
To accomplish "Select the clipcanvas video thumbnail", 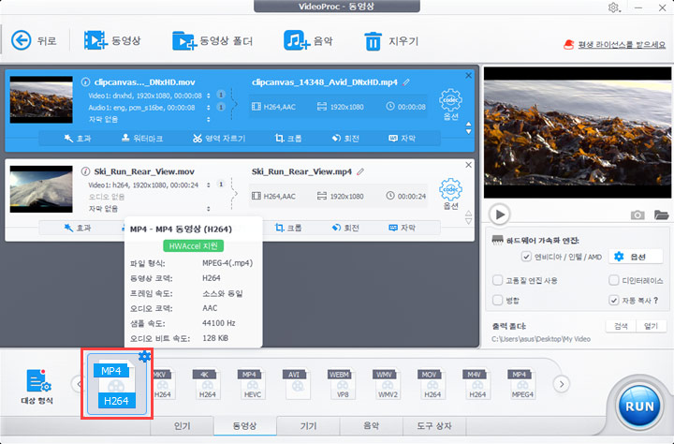I will pos(41,100).
